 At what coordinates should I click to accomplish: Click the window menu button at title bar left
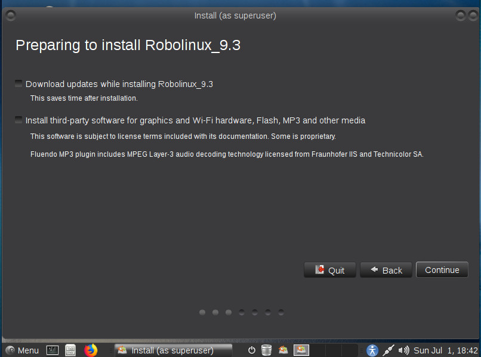point(11,15)
